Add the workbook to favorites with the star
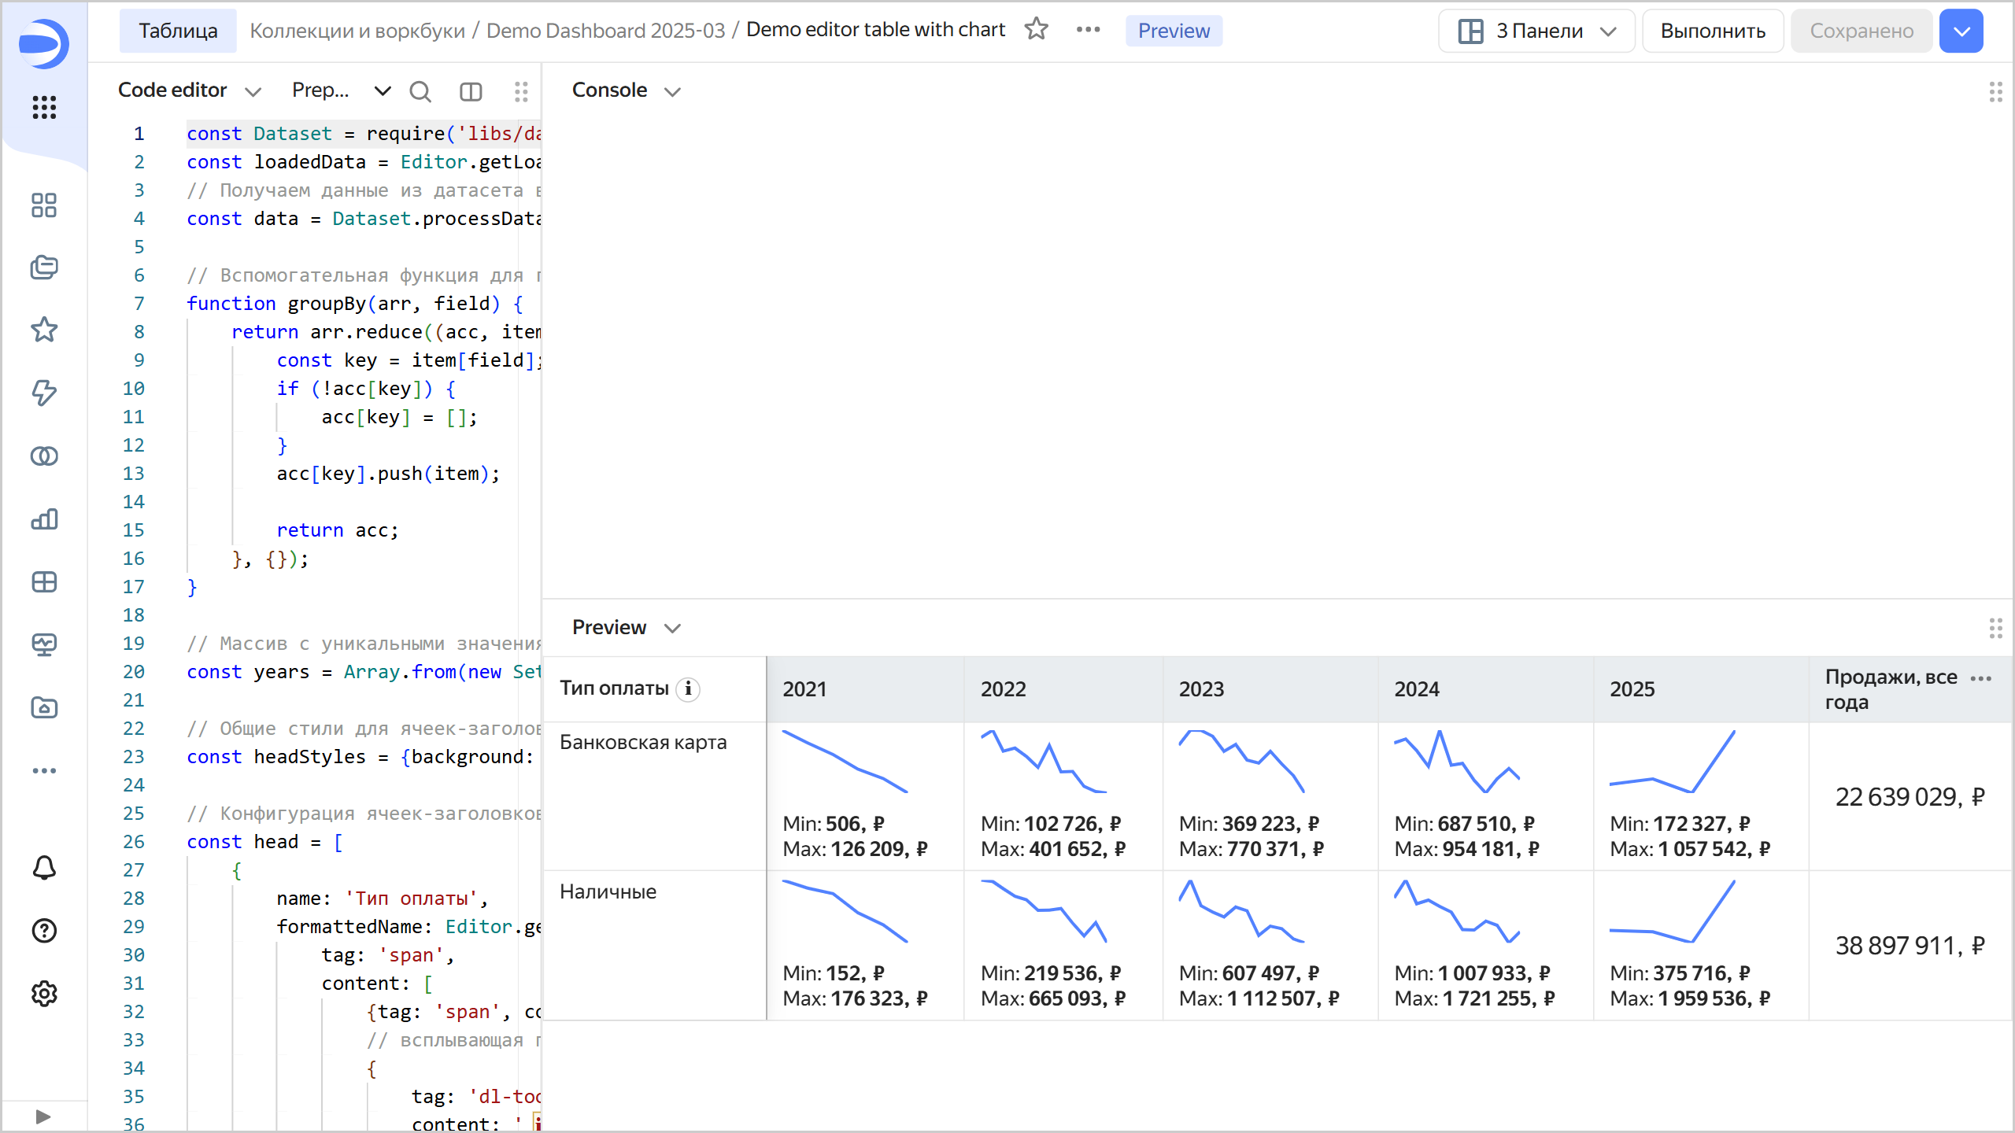This screenshot has width=2015, height=1133. pyautogui.click(x=1036, y=30)
